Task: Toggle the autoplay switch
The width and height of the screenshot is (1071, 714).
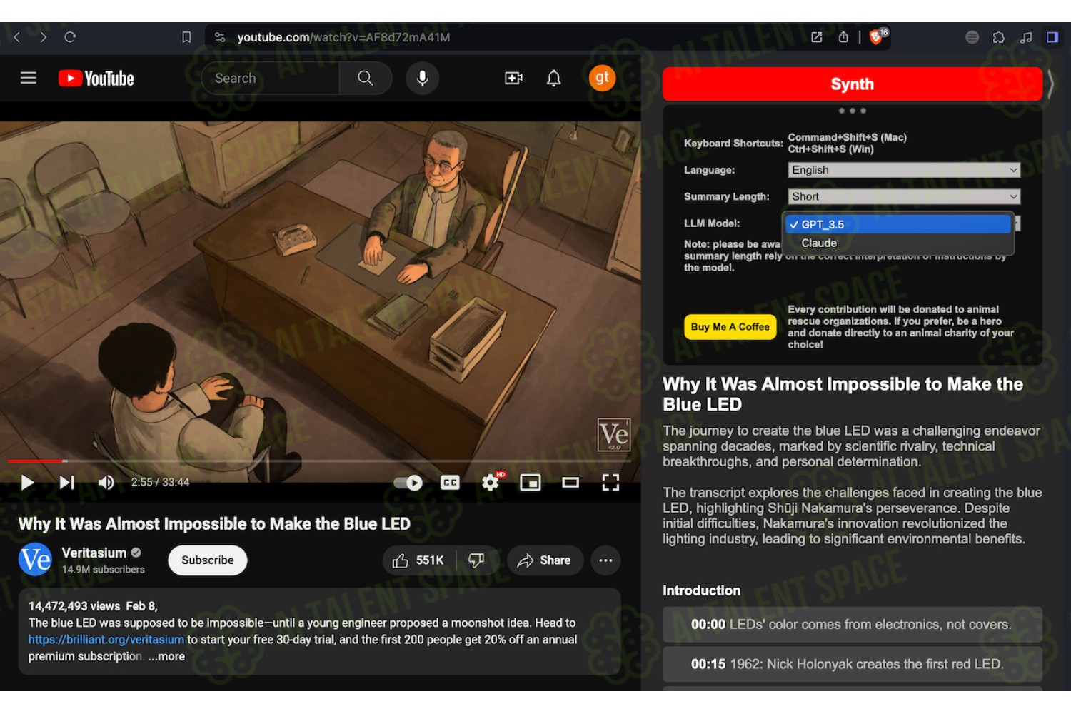Action: pos(408,483)
